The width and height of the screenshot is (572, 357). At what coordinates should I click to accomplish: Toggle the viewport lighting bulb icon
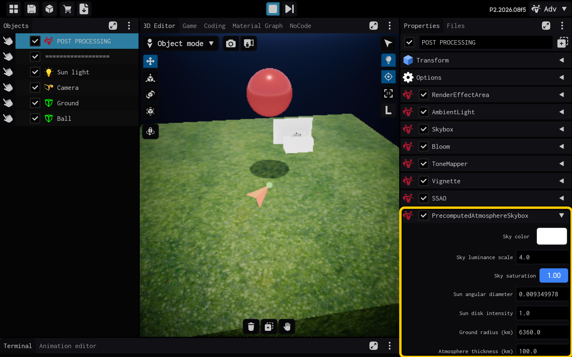coord(388,60)
